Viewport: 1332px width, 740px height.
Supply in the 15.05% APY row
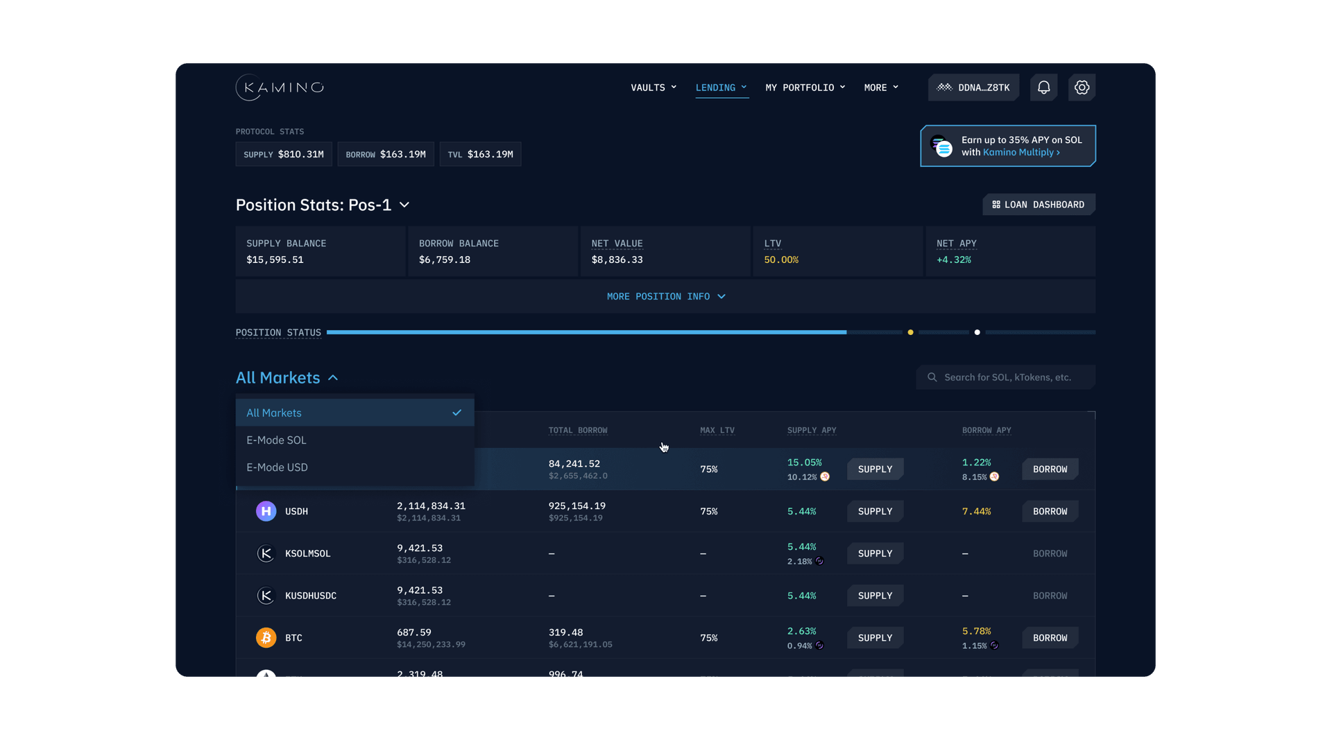[x=875, y=470]
